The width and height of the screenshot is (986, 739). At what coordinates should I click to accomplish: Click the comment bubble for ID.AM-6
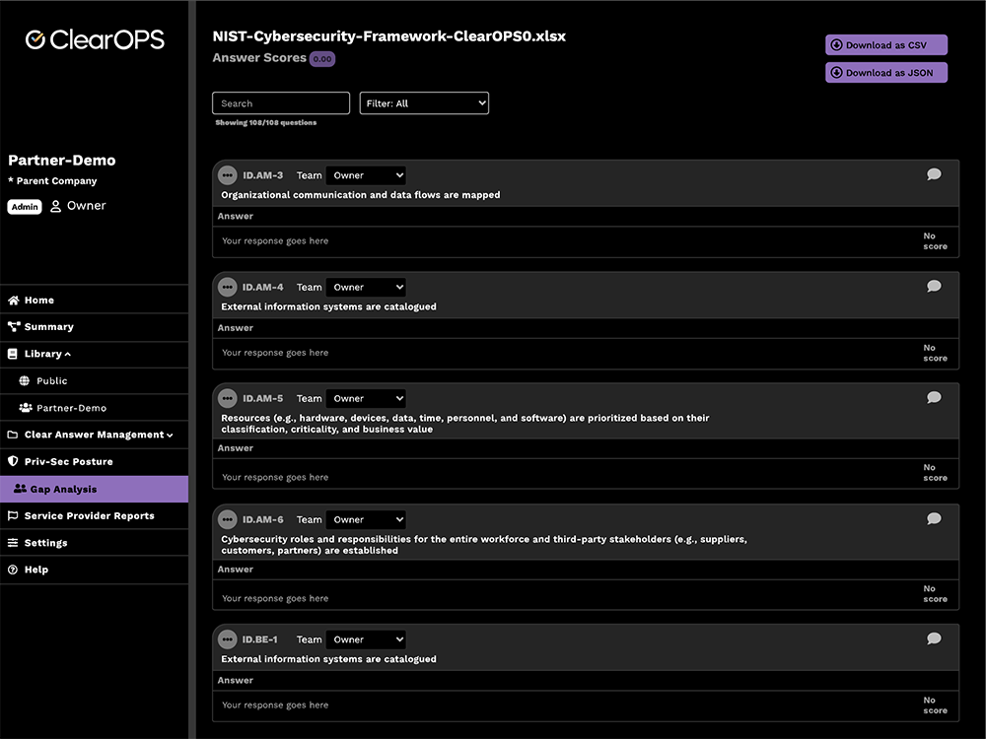coord(934,518)
